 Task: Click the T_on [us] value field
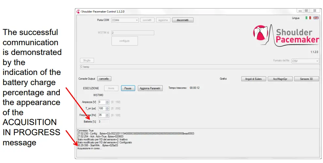102,109
